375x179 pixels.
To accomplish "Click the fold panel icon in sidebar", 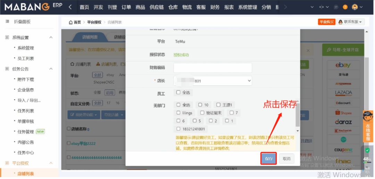I will [x=7, y=21].
